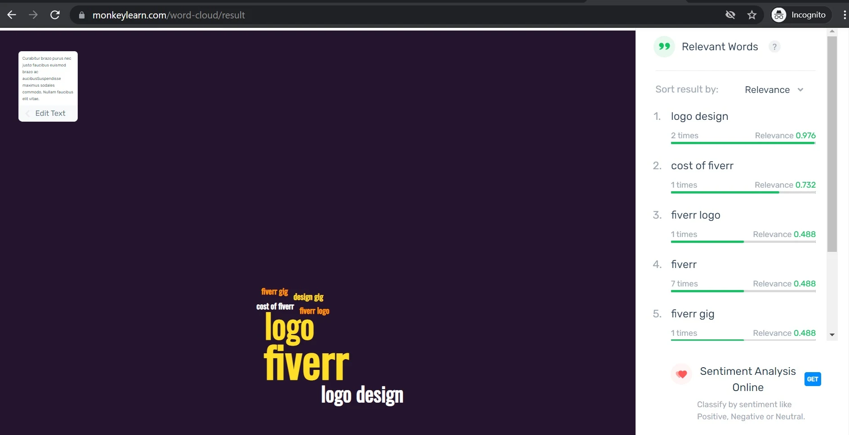Click the browser forward arrow
Image resolution: width=849 pixels, height=435 pixels.
point(33,15)
